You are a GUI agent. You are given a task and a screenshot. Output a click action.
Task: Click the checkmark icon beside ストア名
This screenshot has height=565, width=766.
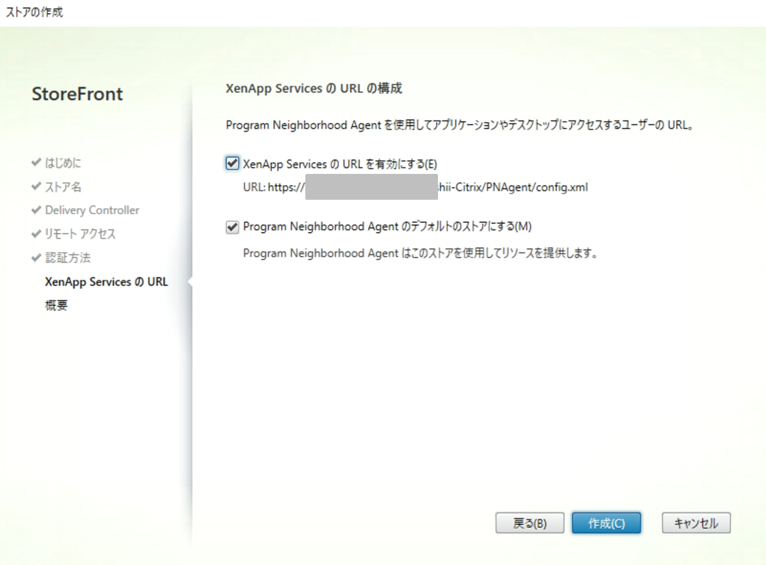tap(36, 186)
